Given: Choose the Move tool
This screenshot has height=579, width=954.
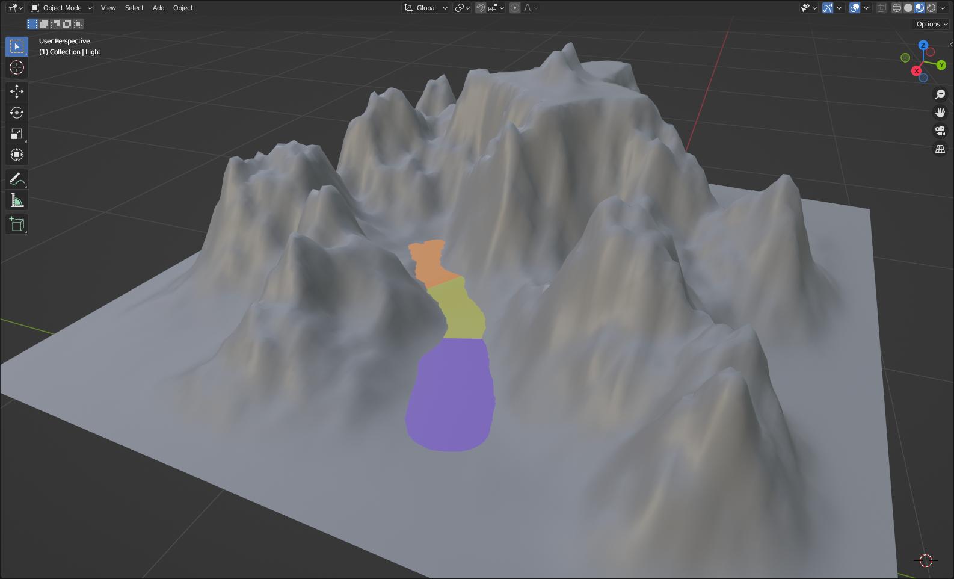Looking at the screenshot, I should tap(17, 91).
